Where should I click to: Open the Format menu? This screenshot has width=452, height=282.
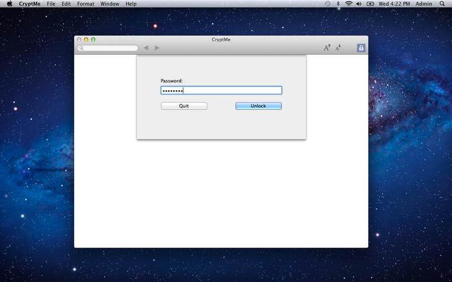point(86,4)
